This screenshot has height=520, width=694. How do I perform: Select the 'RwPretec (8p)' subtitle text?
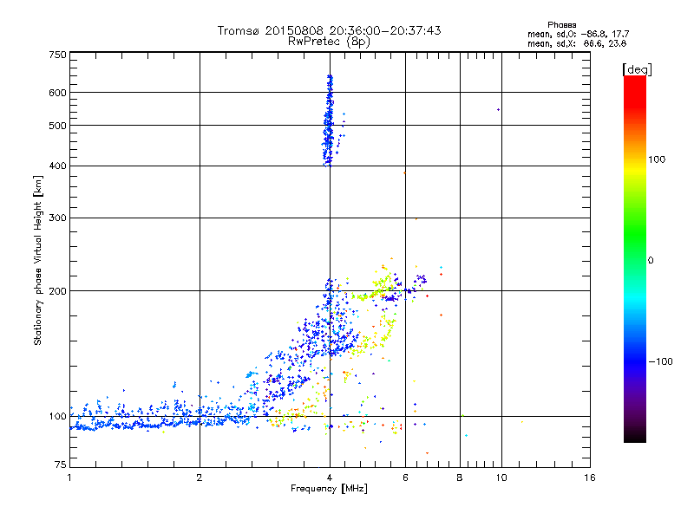(329, 42)
